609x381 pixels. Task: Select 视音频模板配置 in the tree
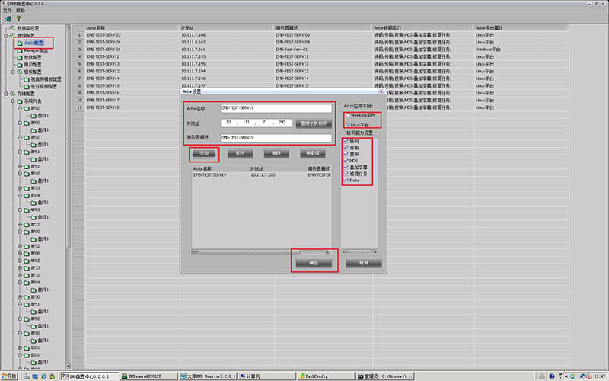click(x=46, y=79)
